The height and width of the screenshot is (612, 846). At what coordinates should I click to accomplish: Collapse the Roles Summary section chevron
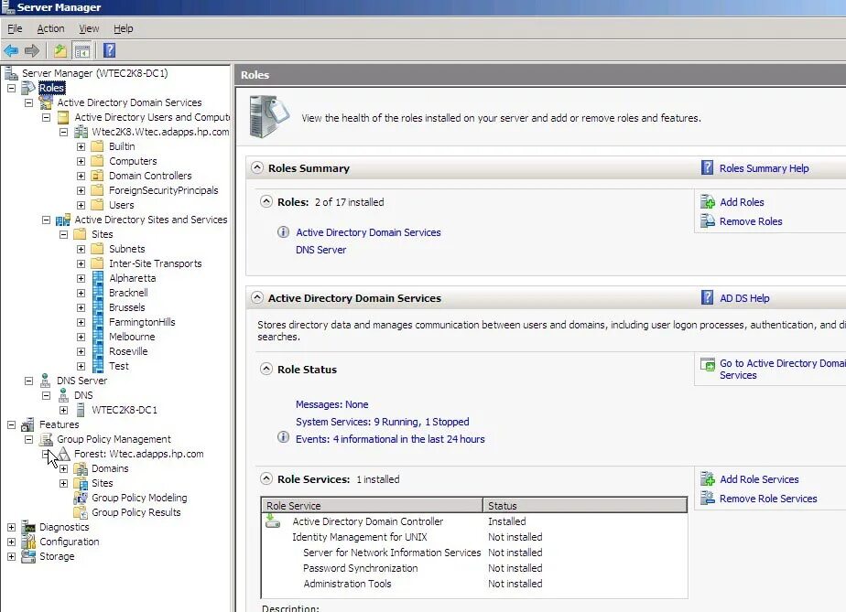click(257, 167)
